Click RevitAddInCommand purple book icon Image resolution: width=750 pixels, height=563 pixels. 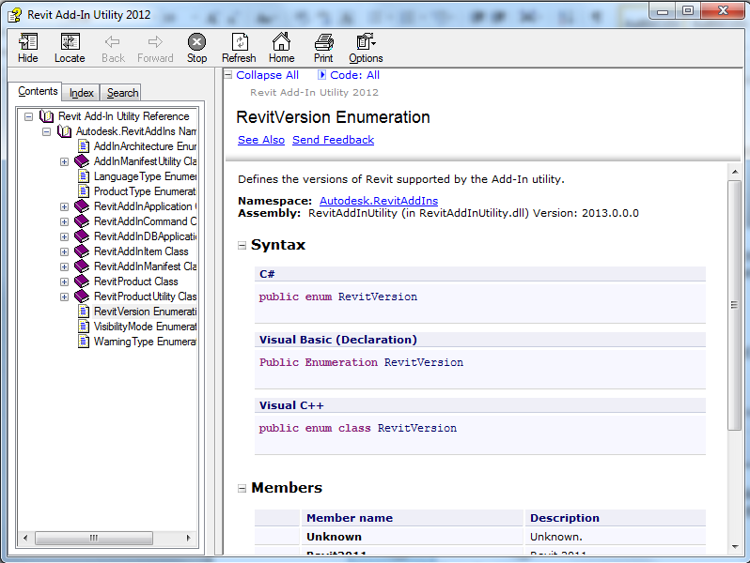[82, 221]
